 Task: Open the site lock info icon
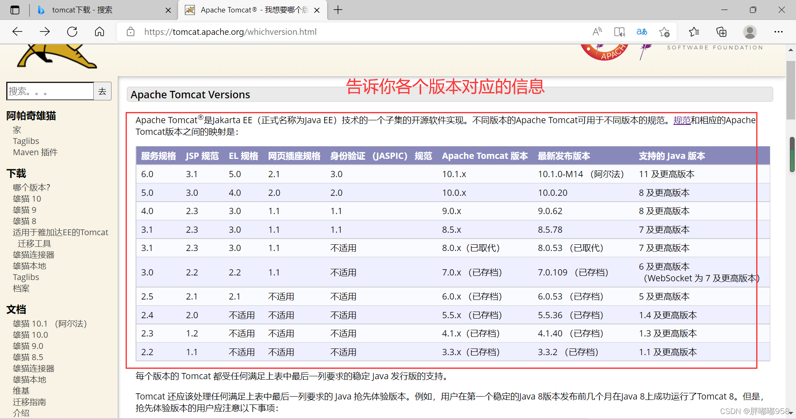[131, 32]
